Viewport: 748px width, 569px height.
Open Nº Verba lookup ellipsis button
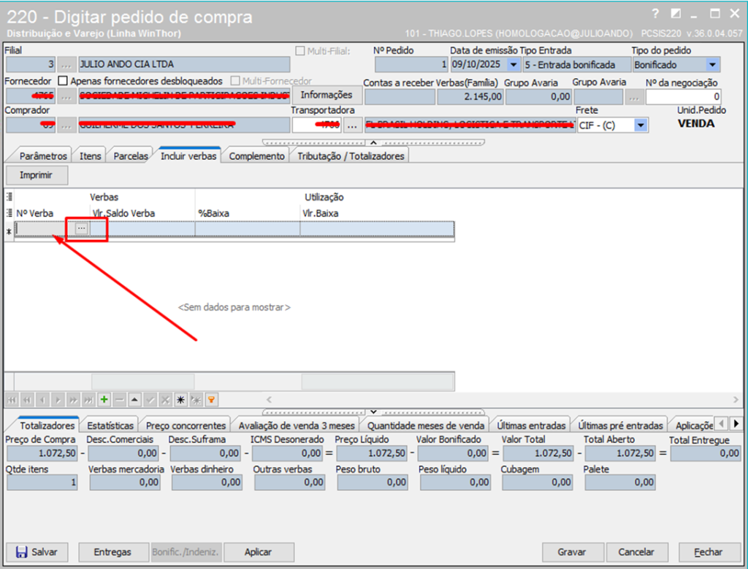81,228
